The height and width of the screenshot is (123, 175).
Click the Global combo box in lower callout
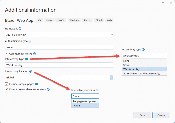pyautogui.click(x=85, y=96)
